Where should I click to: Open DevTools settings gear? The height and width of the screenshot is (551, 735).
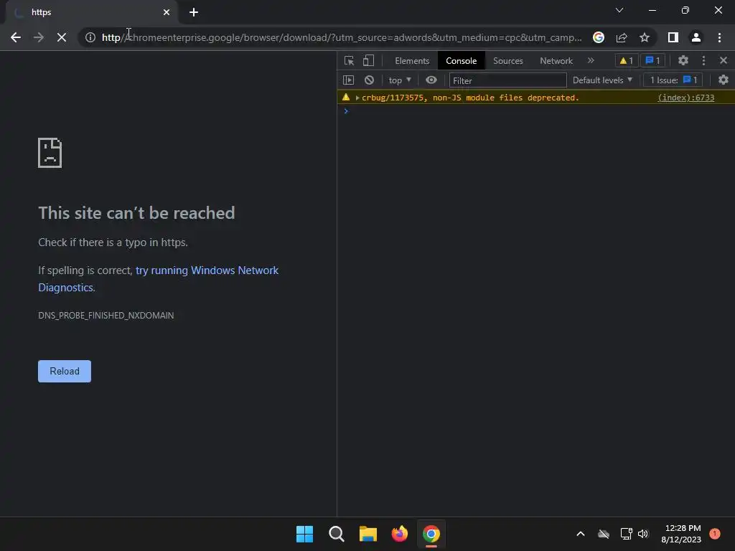(683, 60)
